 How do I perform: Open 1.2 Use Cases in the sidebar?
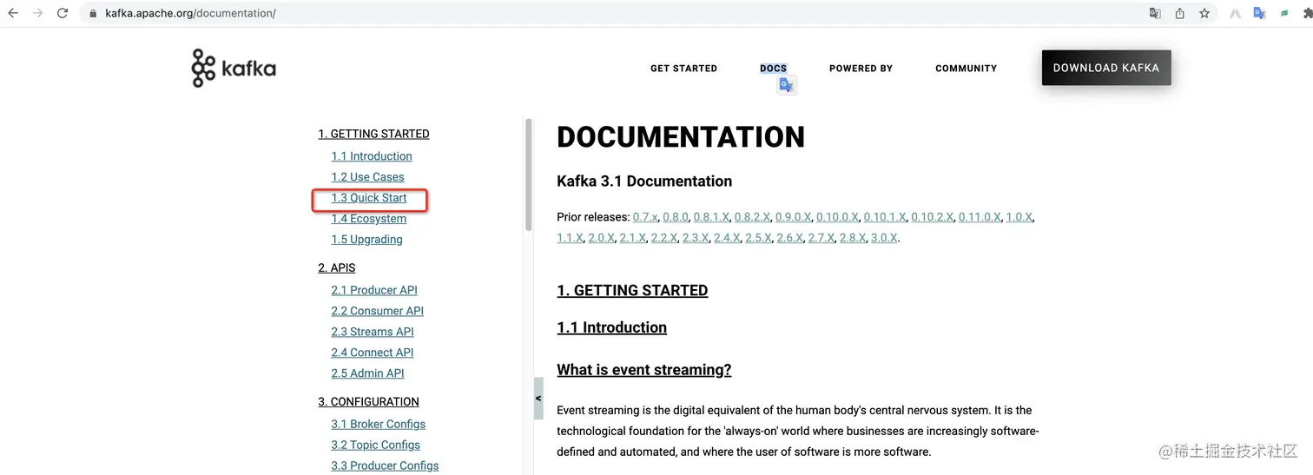click(x=367, y=177)
